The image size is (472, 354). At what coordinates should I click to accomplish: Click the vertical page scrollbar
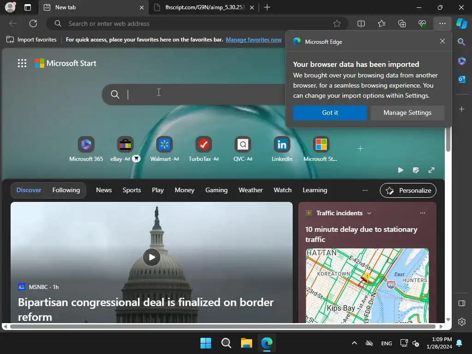448,140
